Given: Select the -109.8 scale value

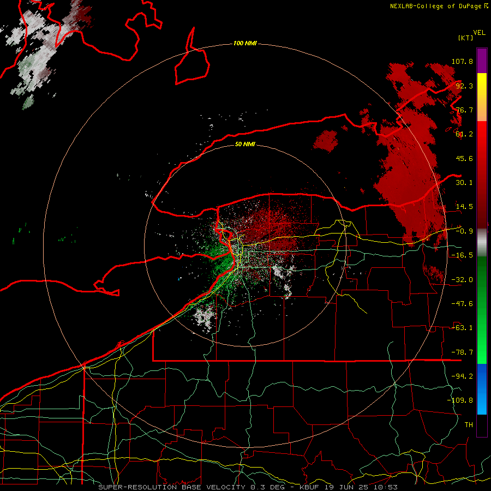Looking at the screenshot, I should 460,400.
